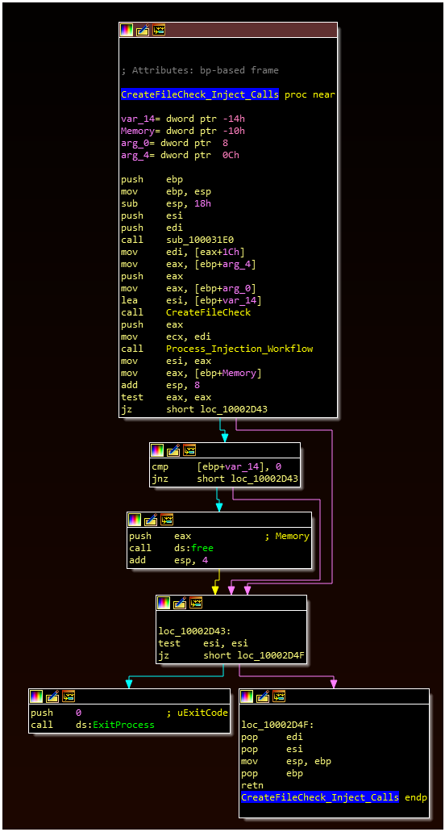Click 'mov ecx, edi' instruction
Image resolution: width=445 pixels, height=832 pixels.
[166, 337]
